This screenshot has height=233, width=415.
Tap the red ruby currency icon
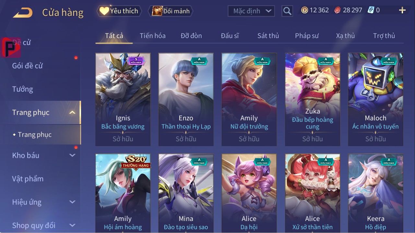tap(338, 10)
